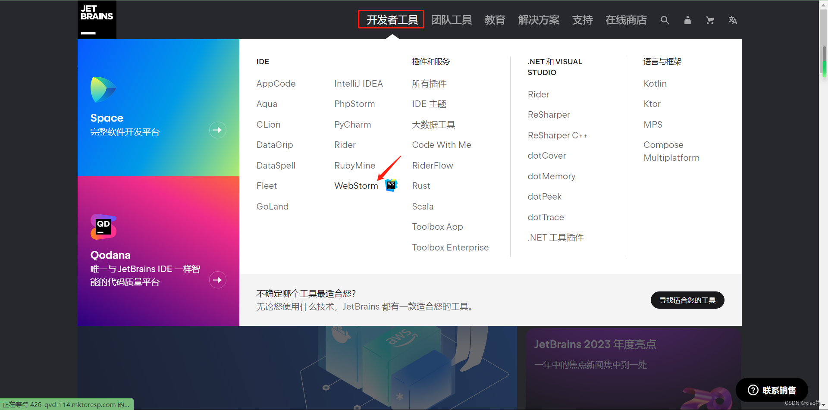
Task: Click the 联系销售 button
Action: tap(772, 390)
